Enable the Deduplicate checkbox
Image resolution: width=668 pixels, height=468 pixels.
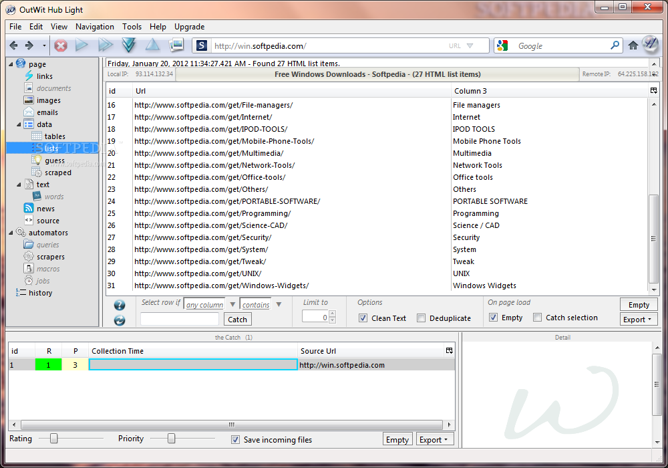point(421,318)
